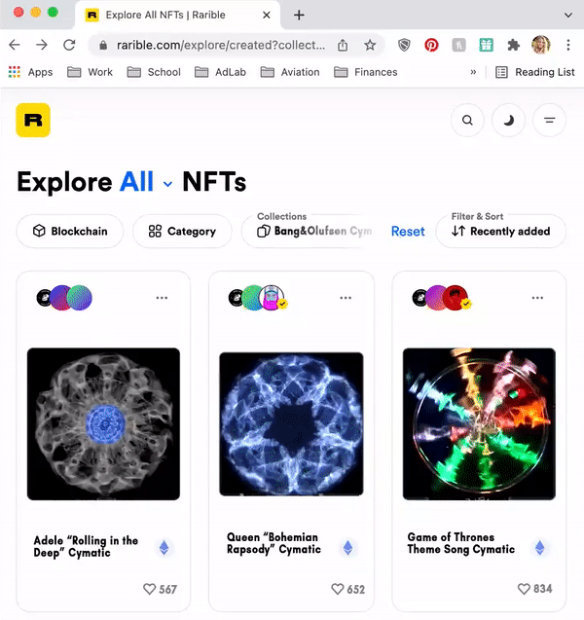Toggle dark mode moon icon
584x620 pixels.
tap(508, 120)
